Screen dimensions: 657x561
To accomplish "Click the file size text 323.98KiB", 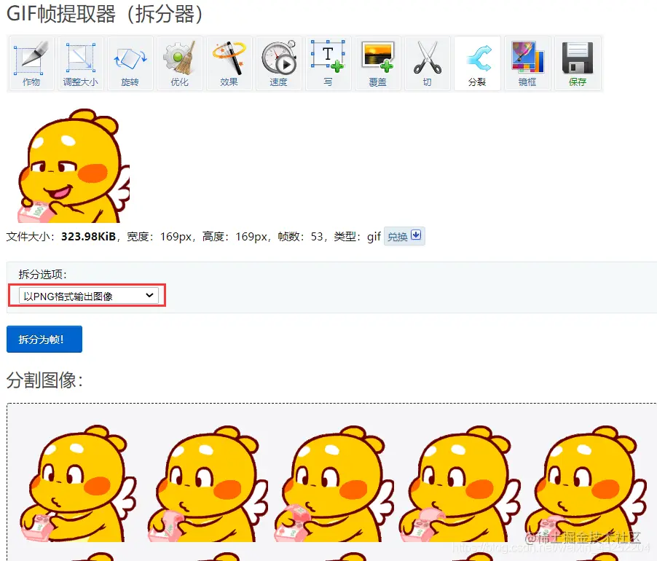I will point(88,237).
